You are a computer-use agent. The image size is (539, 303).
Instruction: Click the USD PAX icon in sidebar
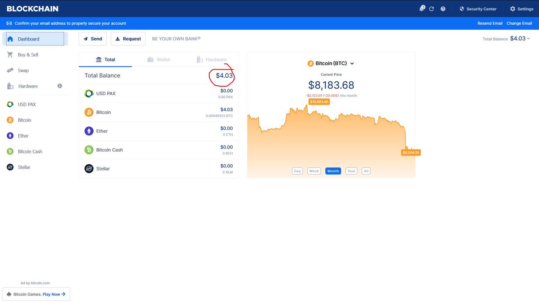pos(10,105)
